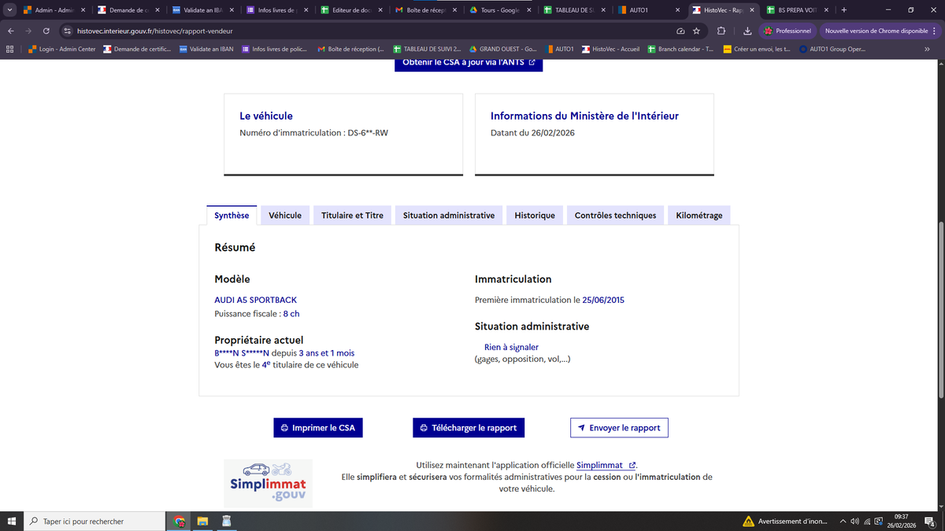945x531 pixels.
Task: Open the Wi-Fi network tray icon
Action: coord(867,521)
